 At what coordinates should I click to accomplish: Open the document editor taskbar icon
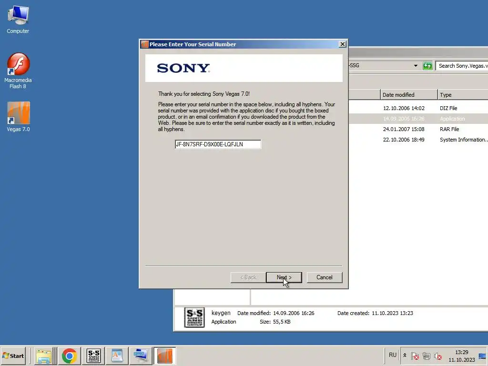(x=117, y=356)
